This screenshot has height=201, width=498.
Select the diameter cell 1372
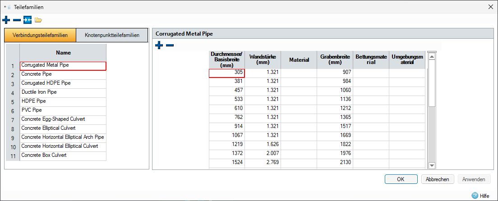click(227, 154)
